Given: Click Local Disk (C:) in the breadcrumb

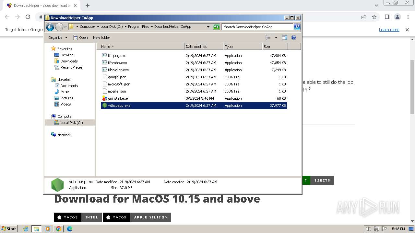Looking at the screenshot, I should (112, 27).
